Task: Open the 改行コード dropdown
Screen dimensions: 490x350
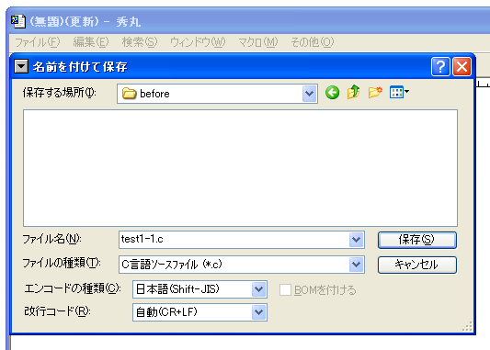Action: click(258, 312)
